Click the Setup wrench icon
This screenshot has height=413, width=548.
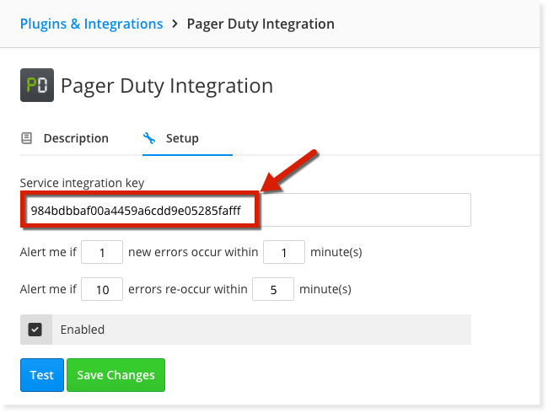pos(149,138)
